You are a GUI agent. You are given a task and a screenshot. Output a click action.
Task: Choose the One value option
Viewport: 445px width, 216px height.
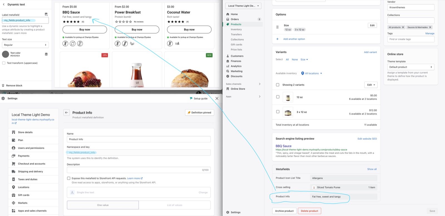pyautogui.click(x=103, y=205)
